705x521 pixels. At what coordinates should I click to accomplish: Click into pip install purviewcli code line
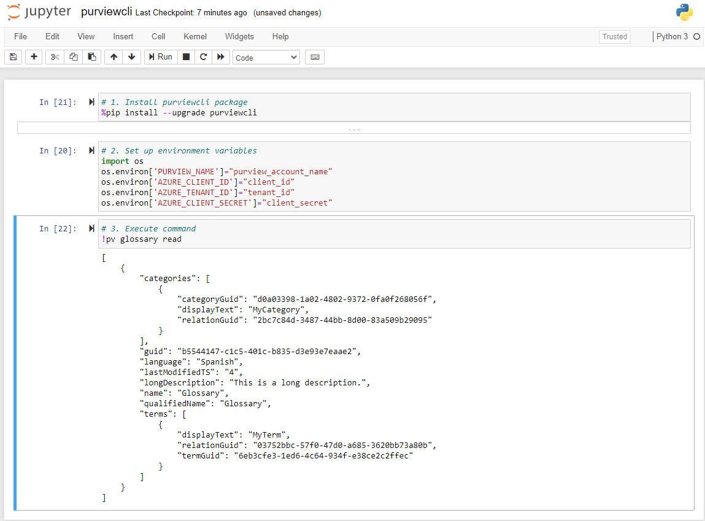tap(179, 112)
